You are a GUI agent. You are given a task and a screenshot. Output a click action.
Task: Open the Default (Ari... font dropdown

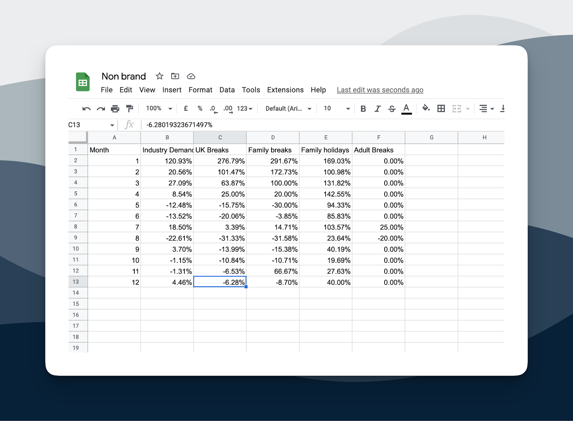(x=289, y=108)
